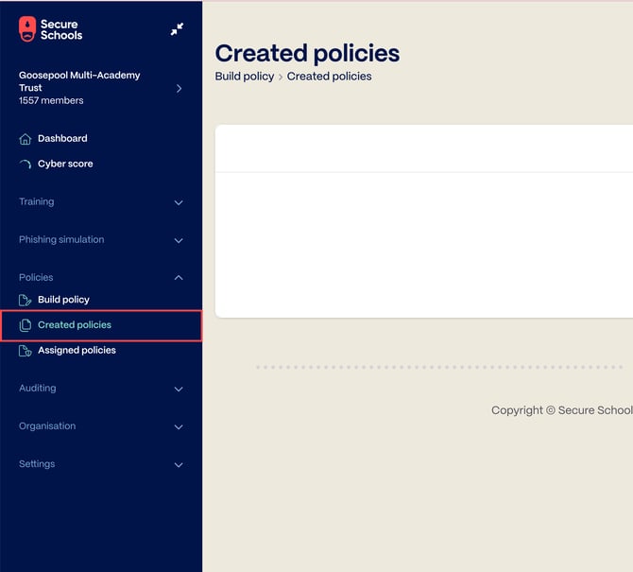Click the Created policies documents icon
Image resolution: width=633 pixels, height=572 pixels.
click(26, 325)
